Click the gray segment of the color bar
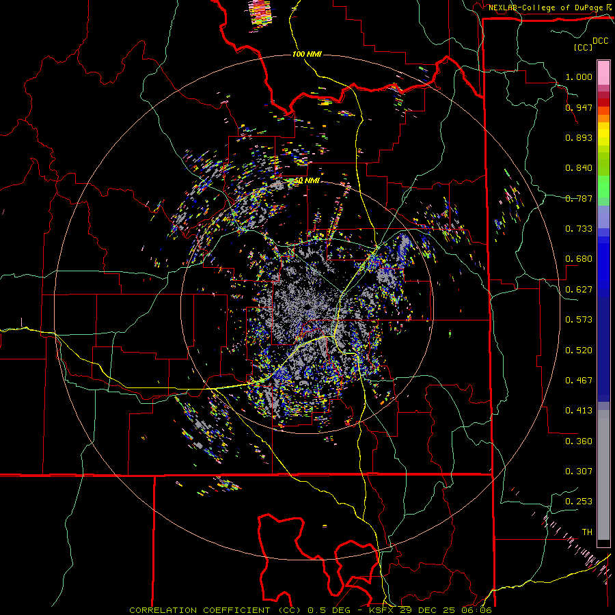This screenshot has height=615, width=615. (603, 475)
